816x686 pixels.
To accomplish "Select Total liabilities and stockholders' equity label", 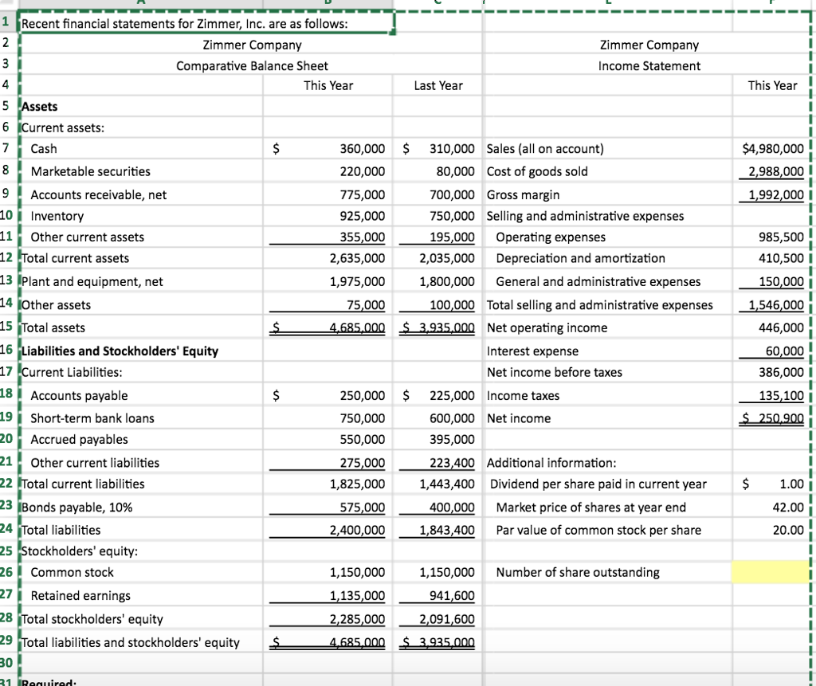I will point(130,642).
